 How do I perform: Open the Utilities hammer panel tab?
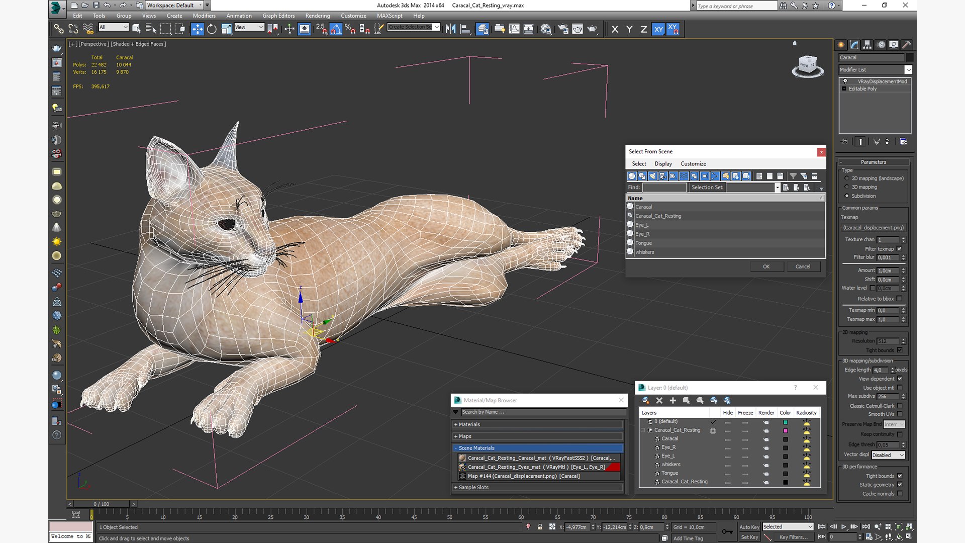[x=907, y=45]
